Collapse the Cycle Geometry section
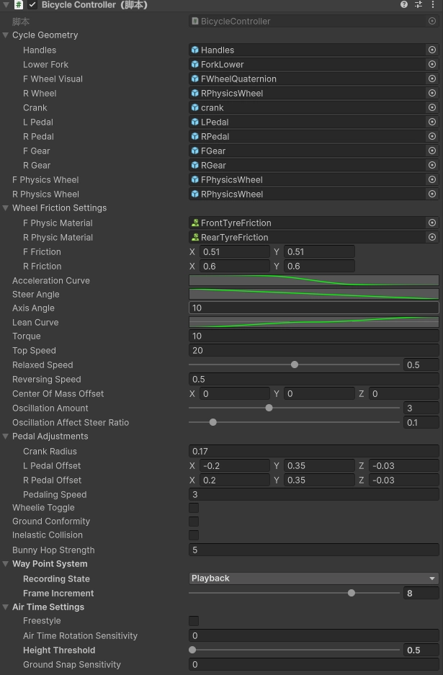Image resolution: width=443 pixels, height=675 pixels. (x=6, y=35)
